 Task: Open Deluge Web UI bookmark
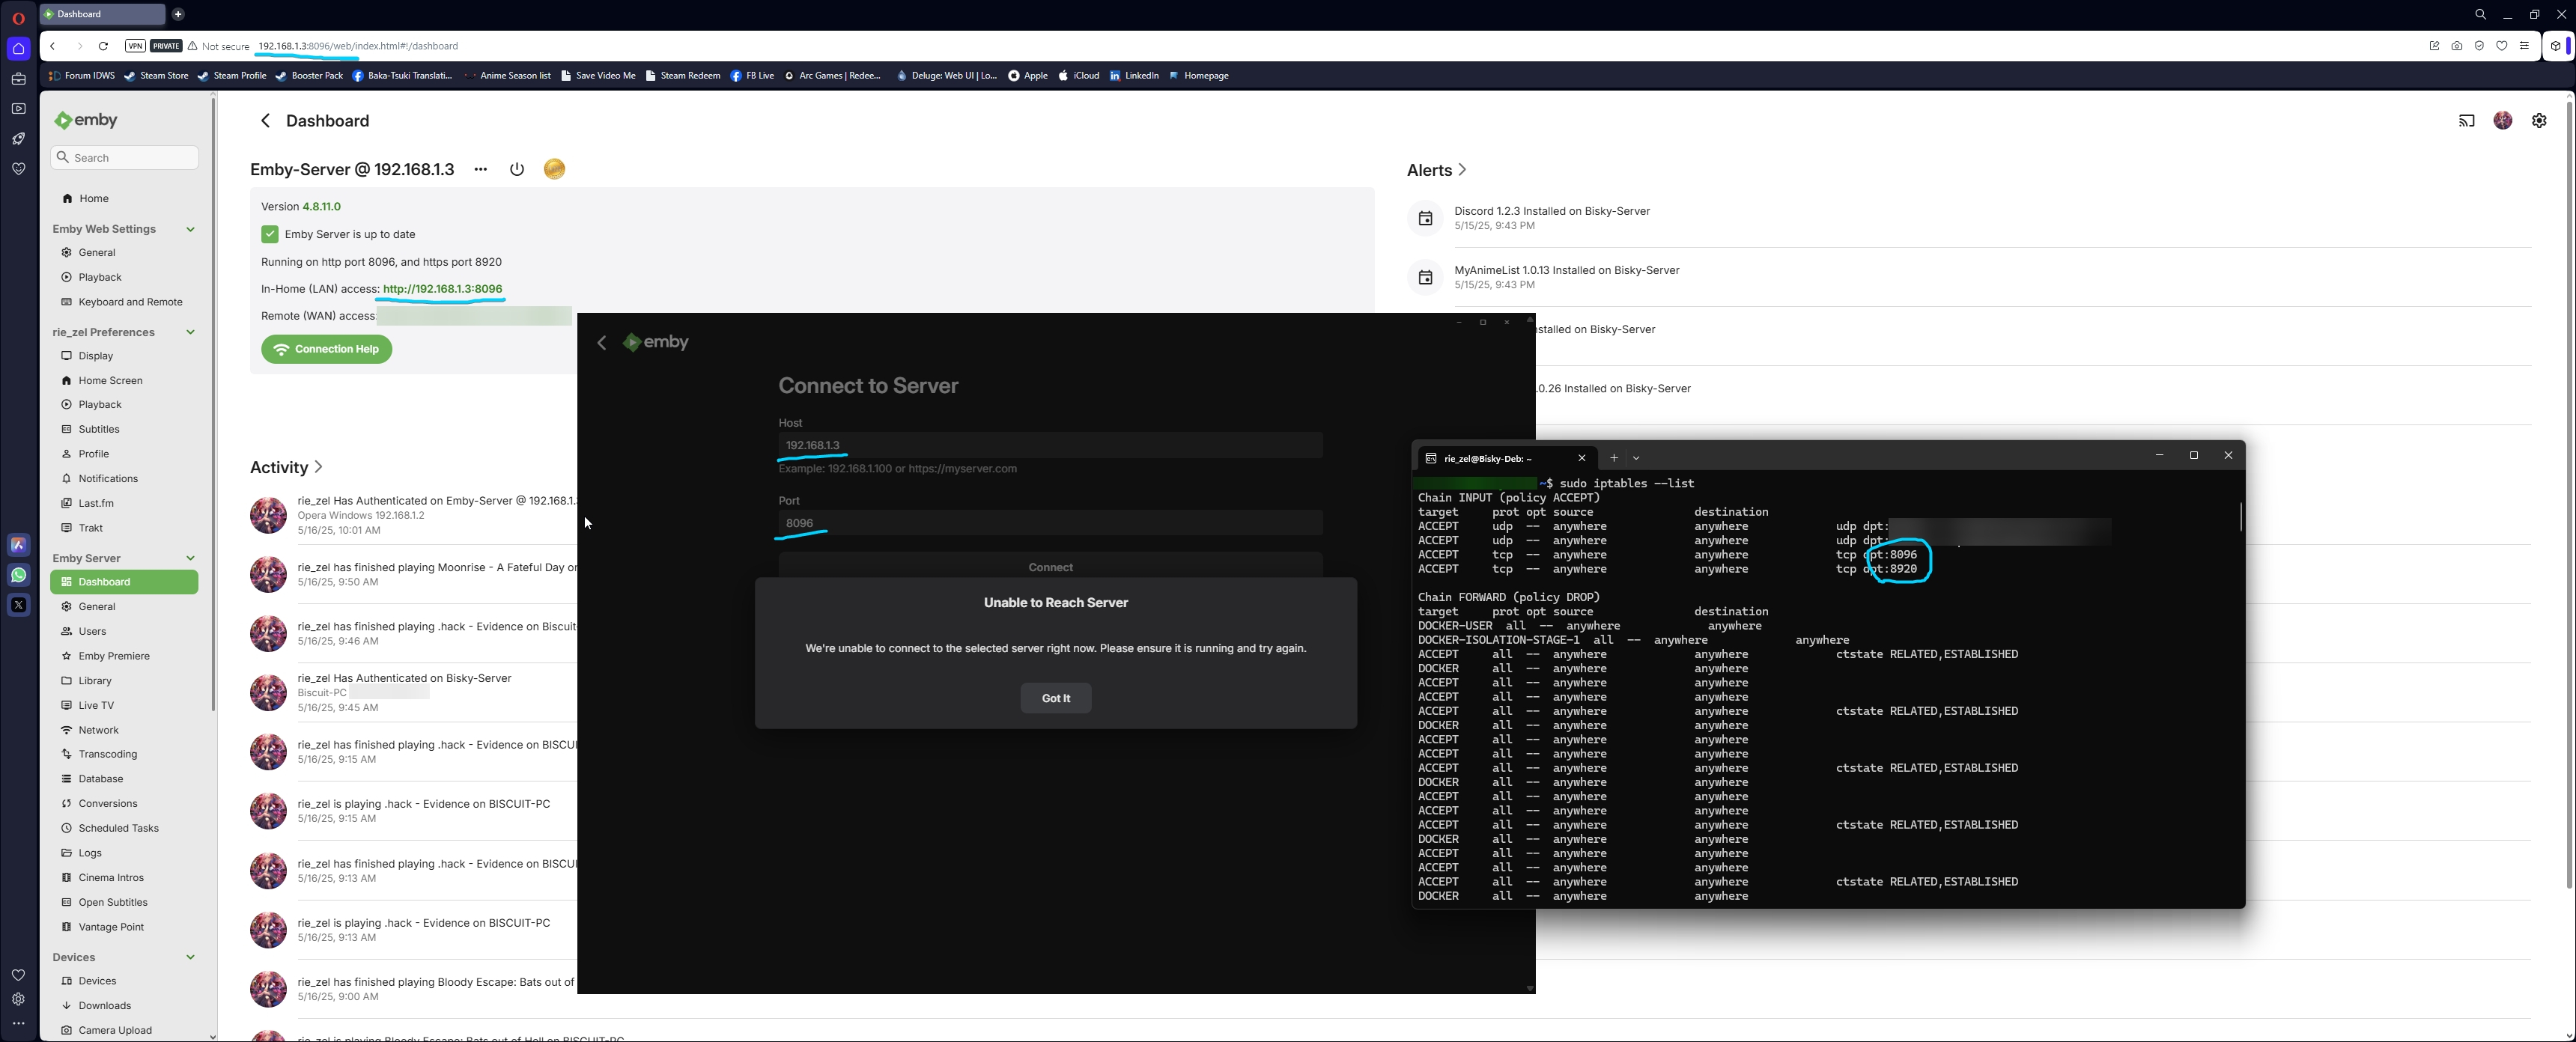coord(946,76)
